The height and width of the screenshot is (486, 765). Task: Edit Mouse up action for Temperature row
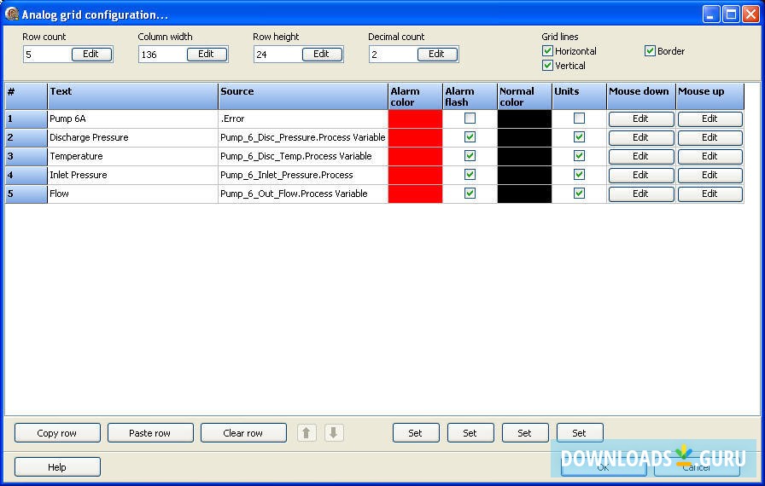click(710, 156)
